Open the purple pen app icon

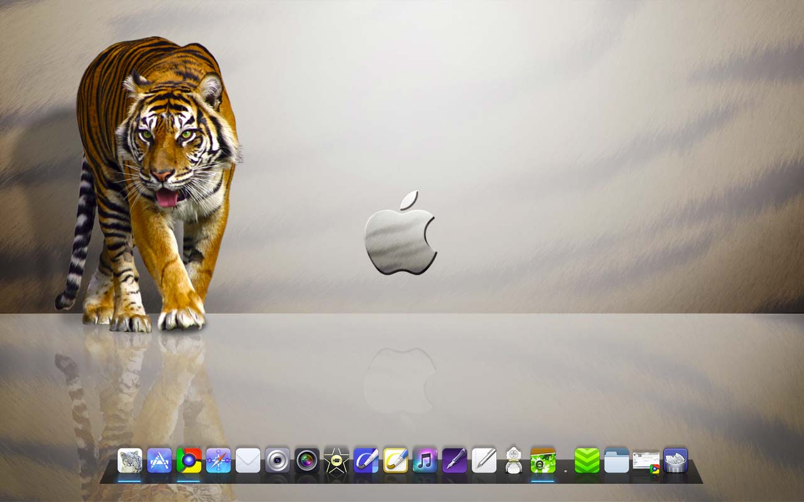(454, 461)
